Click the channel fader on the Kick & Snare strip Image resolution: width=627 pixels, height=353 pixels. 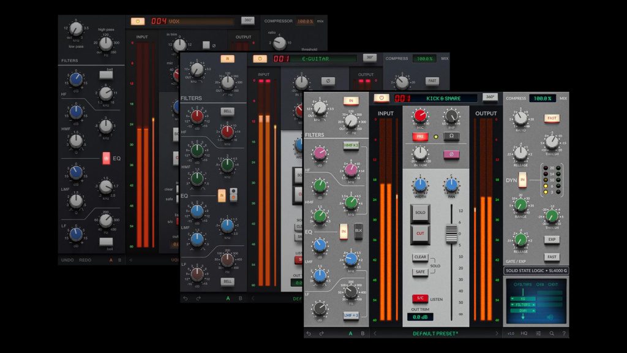451,234
